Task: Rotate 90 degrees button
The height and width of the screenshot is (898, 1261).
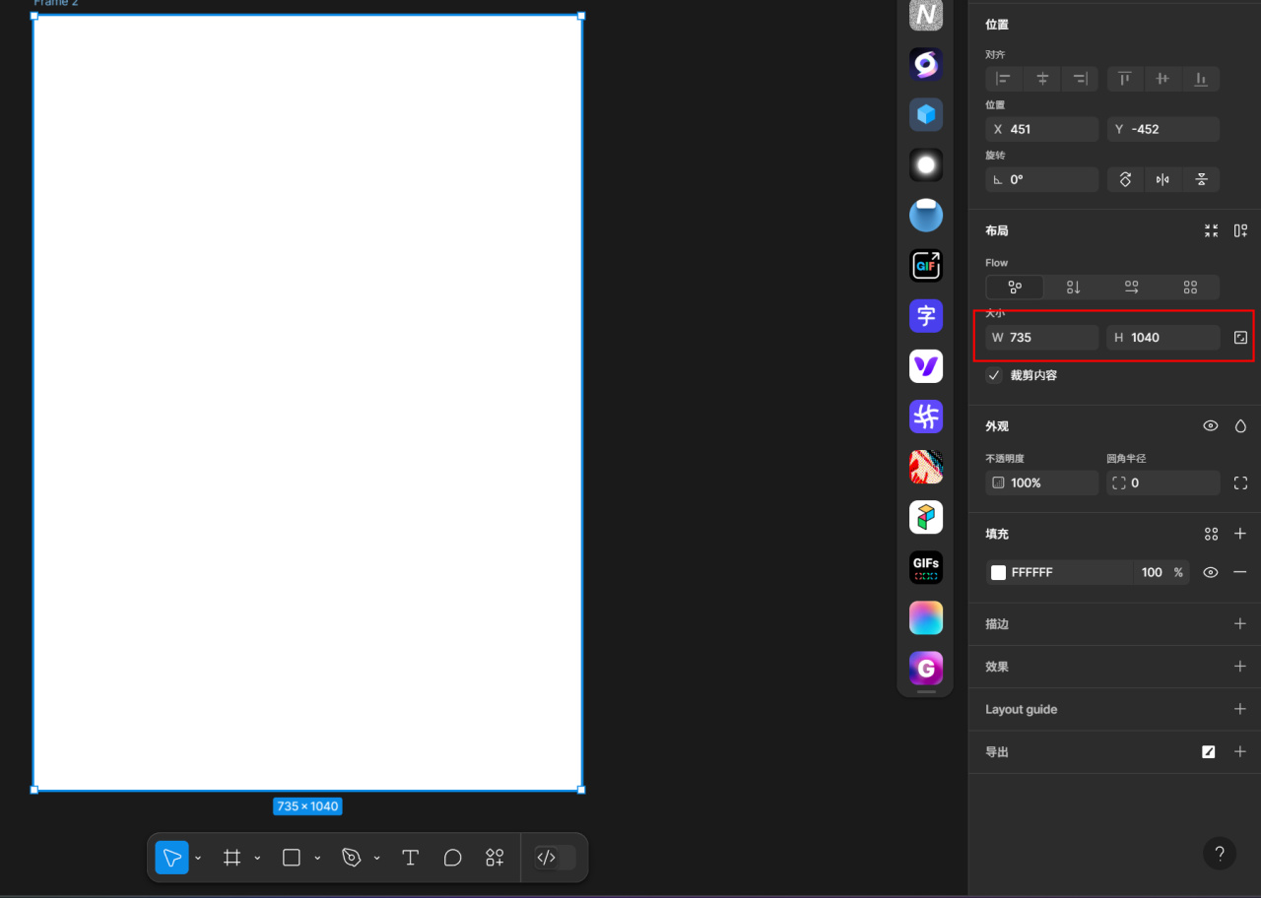Action: pos(1125,179)
